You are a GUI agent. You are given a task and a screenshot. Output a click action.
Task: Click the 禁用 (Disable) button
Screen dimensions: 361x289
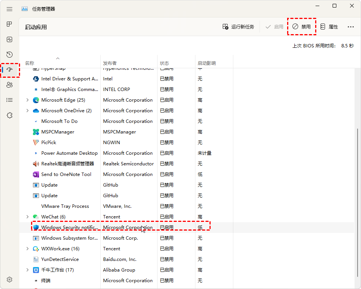point(302,27)
